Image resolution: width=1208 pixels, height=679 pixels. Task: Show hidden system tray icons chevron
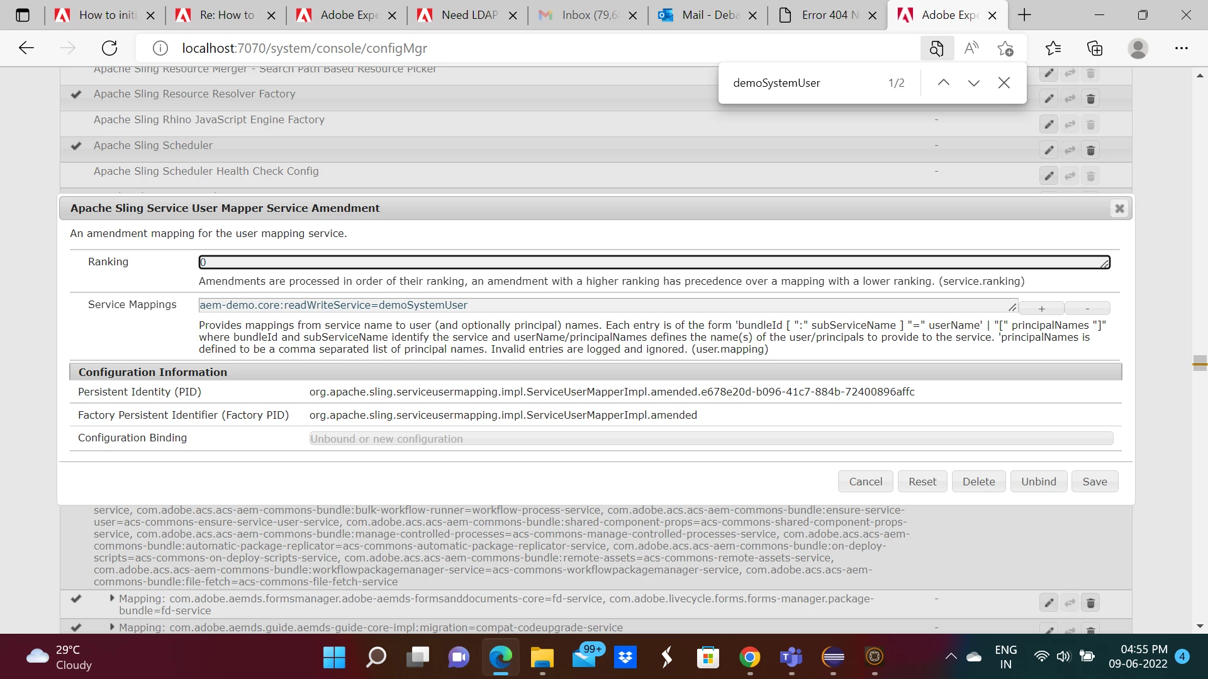(x=951, y=656)
